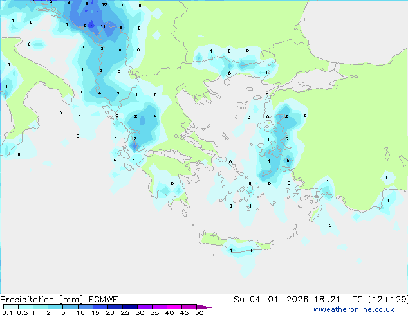The image size is (408, 315).
Task: Click the 1–2 mm legend color swatch
Action: click(41, 307)
